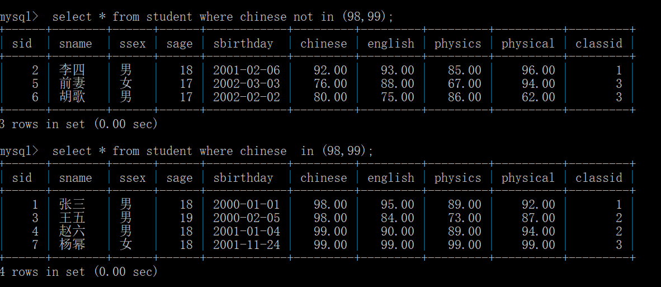Viewport: 661px width, 287px height.
Task: Select the name 杨幂 in the sname column
Action: 72,244
